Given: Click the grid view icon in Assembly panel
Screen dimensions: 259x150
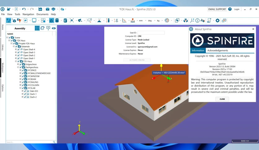Looking at the screenshot, I should pos(37,28).
